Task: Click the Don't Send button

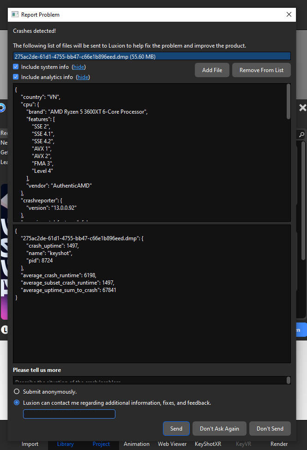Action: 270,428
